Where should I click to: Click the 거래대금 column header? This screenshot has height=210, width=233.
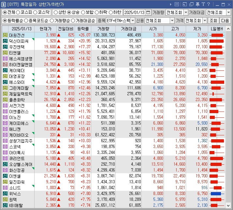(128, 29)
